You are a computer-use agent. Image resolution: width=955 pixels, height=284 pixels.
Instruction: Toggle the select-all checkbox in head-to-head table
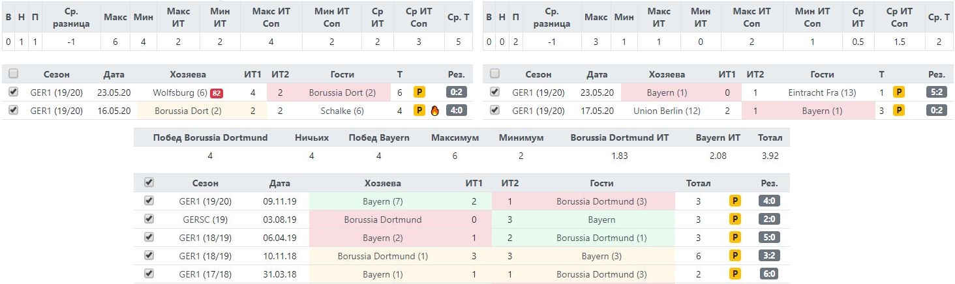click(x=149, y=182)
